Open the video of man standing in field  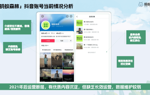click(45, 60)
